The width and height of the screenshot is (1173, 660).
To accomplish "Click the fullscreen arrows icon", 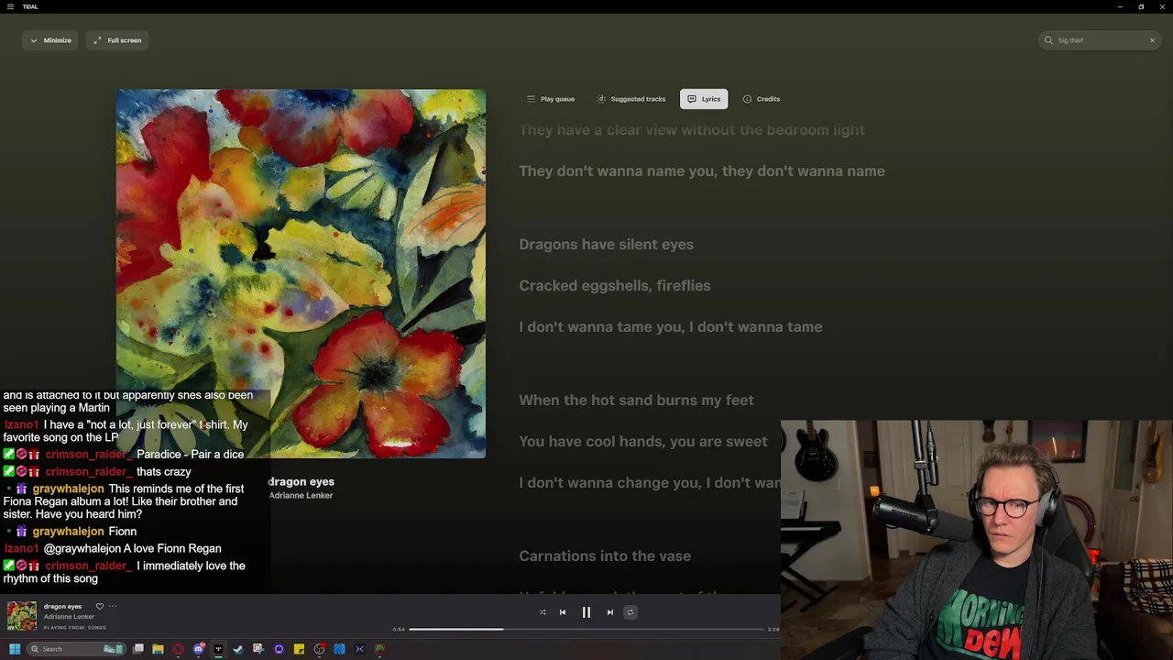I will [x=97, y=40].
